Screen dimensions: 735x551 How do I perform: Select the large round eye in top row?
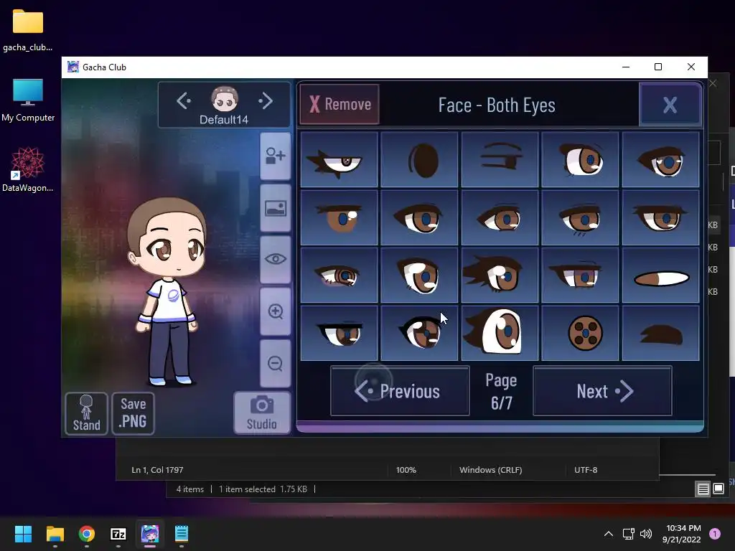pos(580,160)
